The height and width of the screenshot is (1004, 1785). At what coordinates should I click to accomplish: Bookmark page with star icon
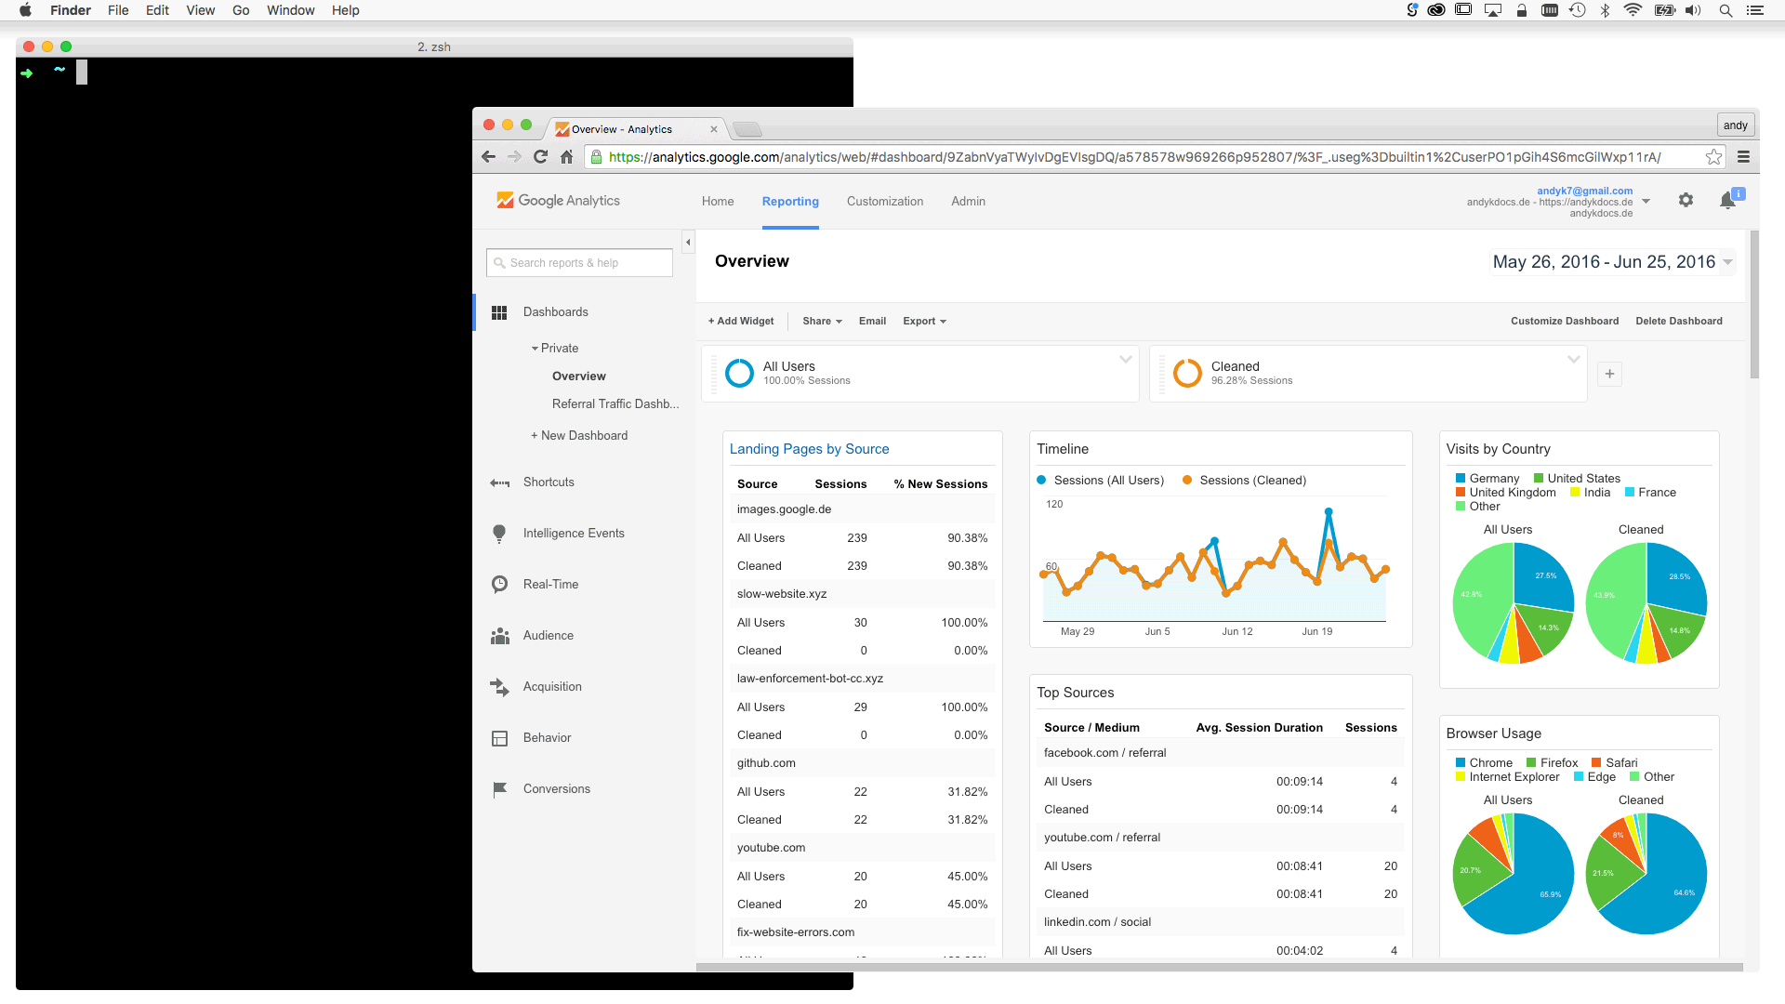[x=1713, y=157]
